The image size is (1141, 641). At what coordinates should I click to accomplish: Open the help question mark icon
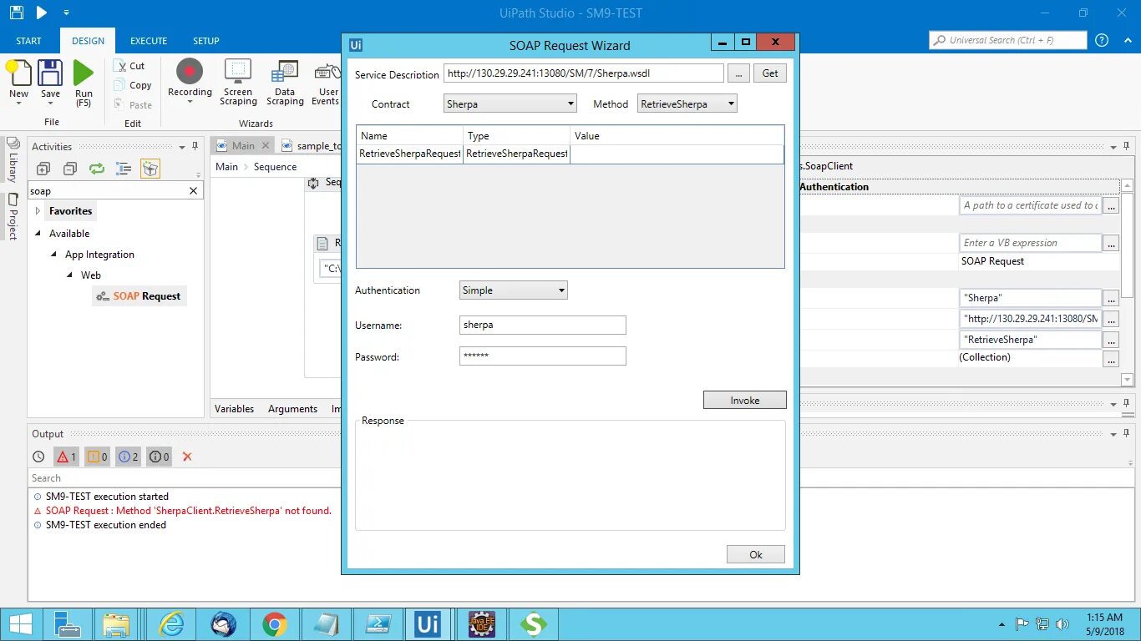(x=1102, y=40)
